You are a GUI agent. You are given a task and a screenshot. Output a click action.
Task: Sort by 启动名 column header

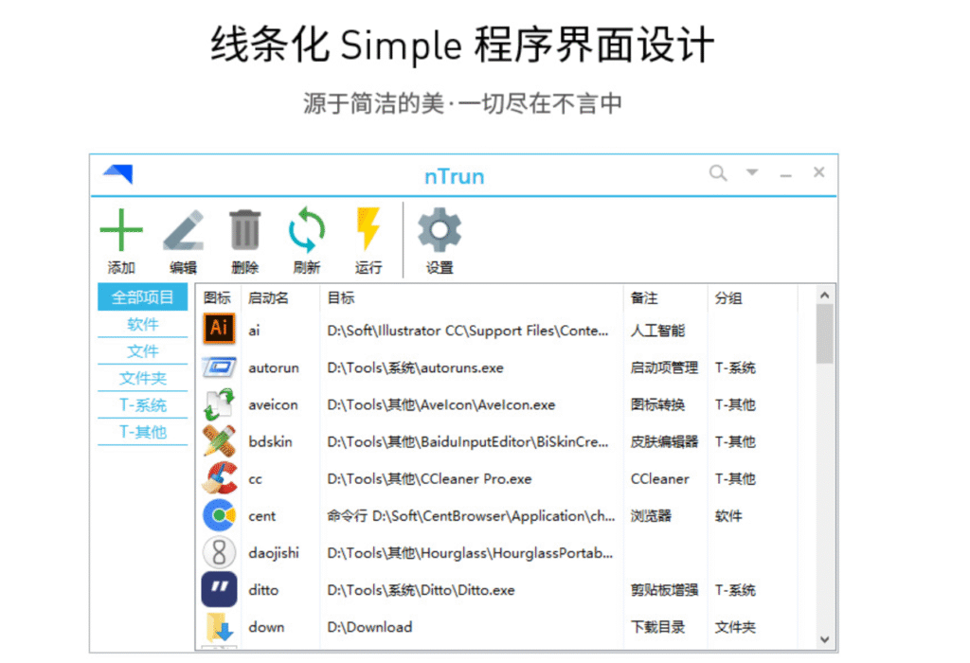point(268,298)
